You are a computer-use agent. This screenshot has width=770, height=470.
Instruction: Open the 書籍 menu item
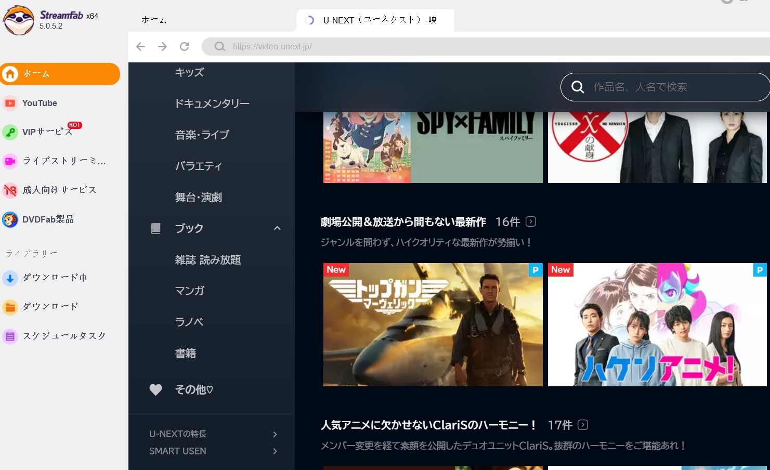186,353
